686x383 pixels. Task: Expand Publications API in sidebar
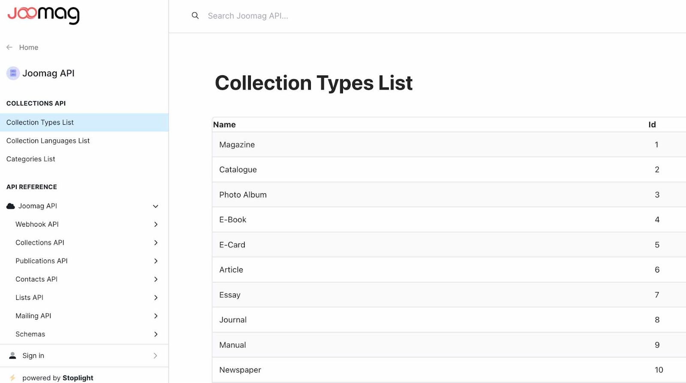coord(156,261)
